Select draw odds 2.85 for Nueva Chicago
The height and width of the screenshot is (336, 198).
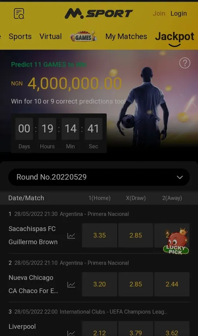coord(136,284)
